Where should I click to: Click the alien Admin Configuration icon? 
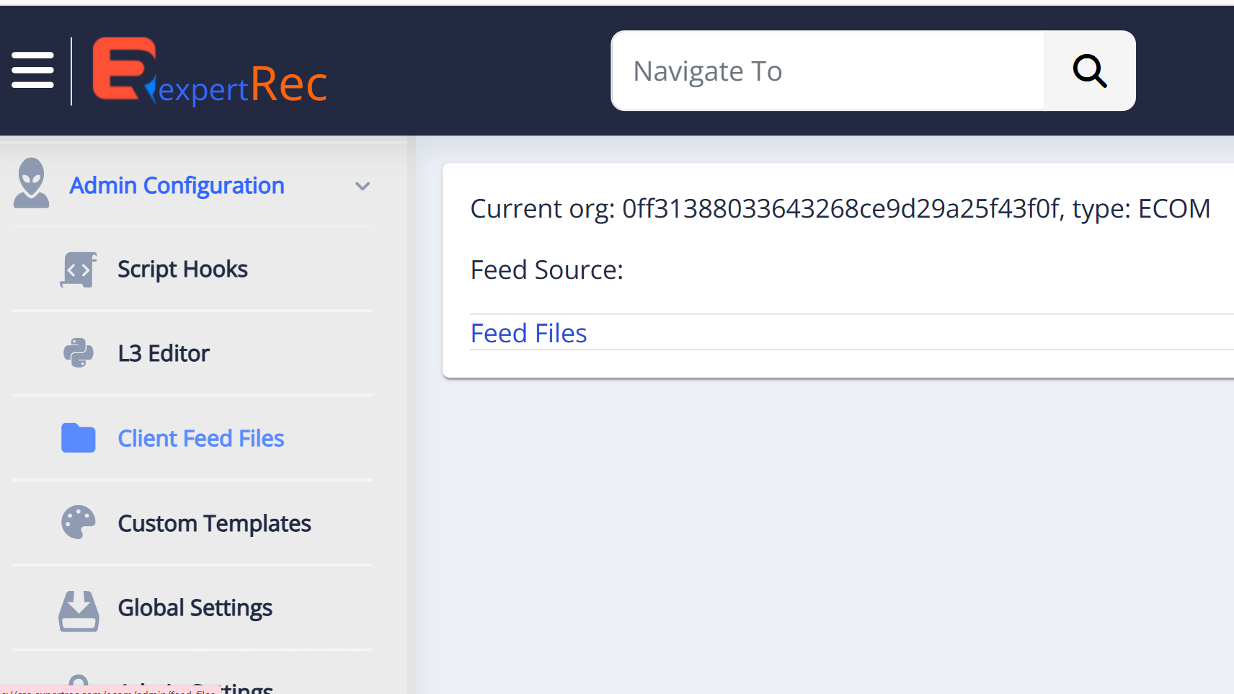(31, 184)
